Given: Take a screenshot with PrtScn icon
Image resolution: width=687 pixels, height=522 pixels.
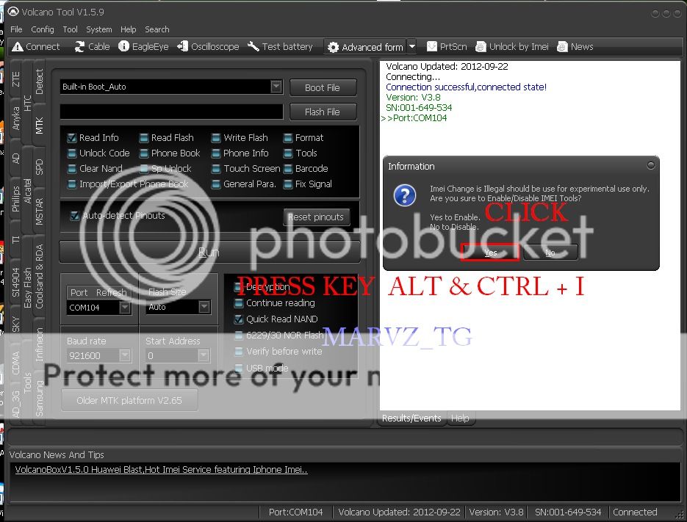Looking at the screenshot, I should 431,46.
